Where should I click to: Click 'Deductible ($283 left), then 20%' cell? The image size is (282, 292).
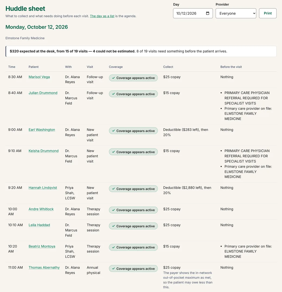coord(185,132)
